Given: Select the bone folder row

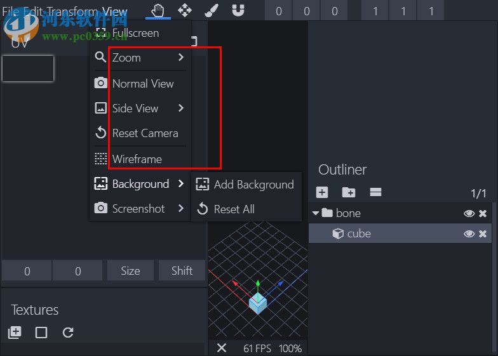Looking at the screenshot, I should [400, 213].
